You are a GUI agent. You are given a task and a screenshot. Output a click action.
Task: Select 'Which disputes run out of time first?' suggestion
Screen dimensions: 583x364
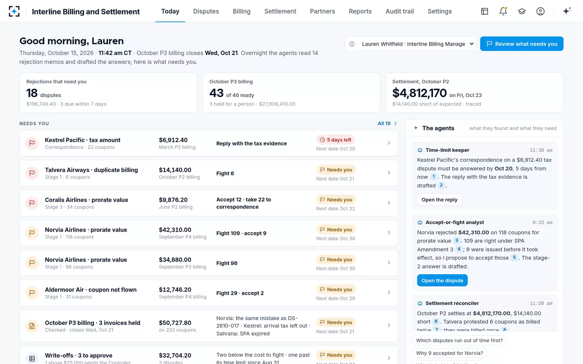tap(460, 341)
